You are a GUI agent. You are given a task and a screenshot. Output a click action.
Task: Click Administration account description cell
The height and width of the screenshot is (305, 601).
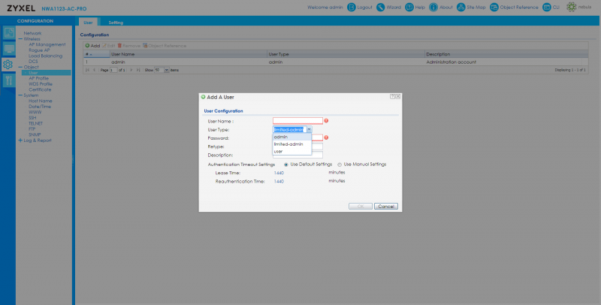[x=452, y=62]
